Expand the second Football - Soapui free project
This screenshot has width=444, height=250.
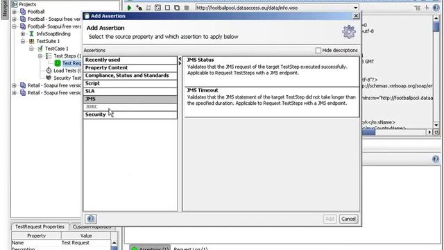tap(14, 19)
